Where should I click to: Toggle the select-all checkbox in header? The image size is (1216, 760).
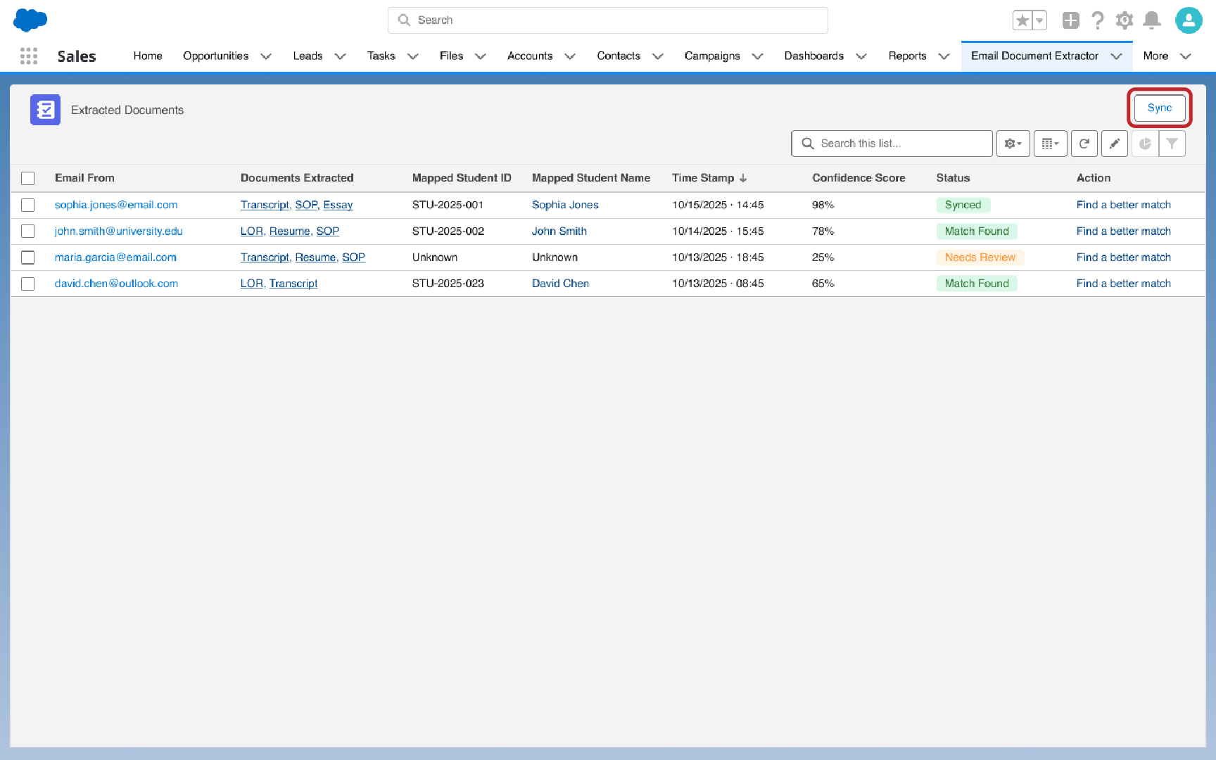pos(28,178)
